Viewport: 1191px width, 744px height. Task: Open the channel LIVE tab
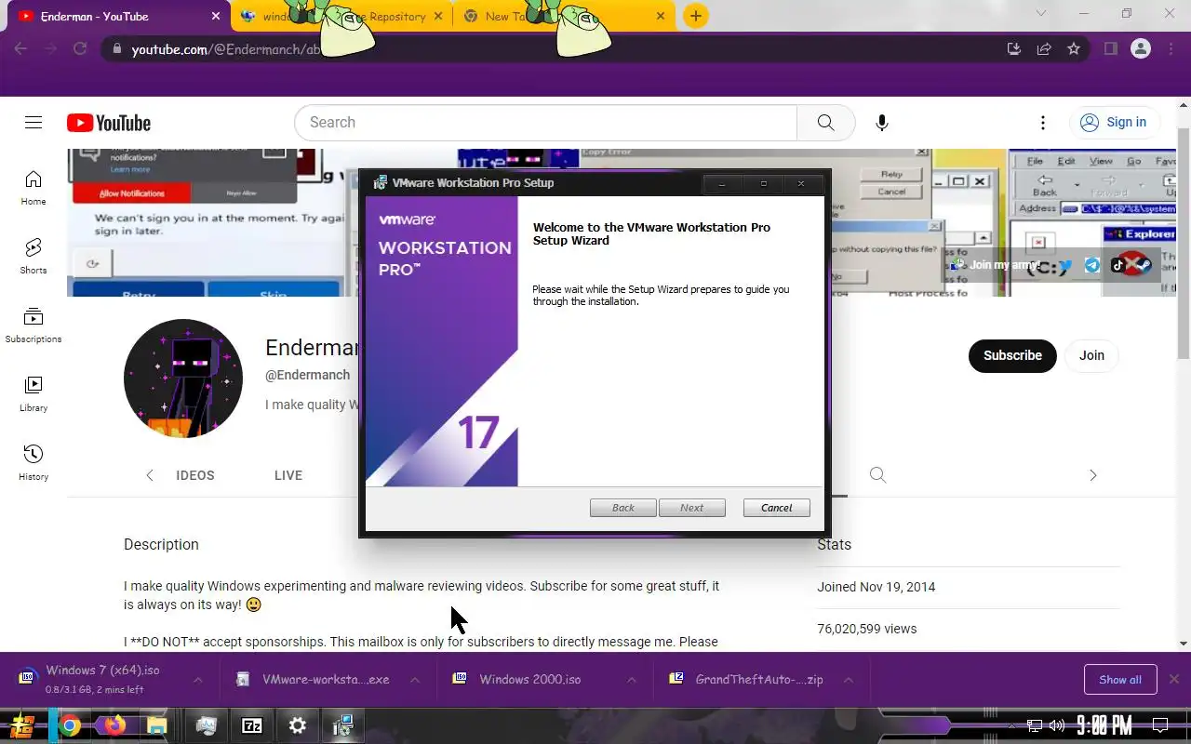tap(288, 475)
